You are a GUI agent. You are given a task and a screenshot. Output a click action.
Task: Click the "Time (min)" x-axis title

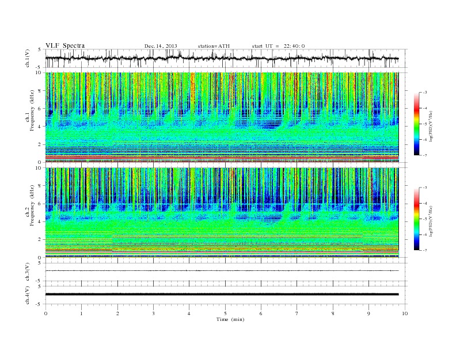pos(230,319)
